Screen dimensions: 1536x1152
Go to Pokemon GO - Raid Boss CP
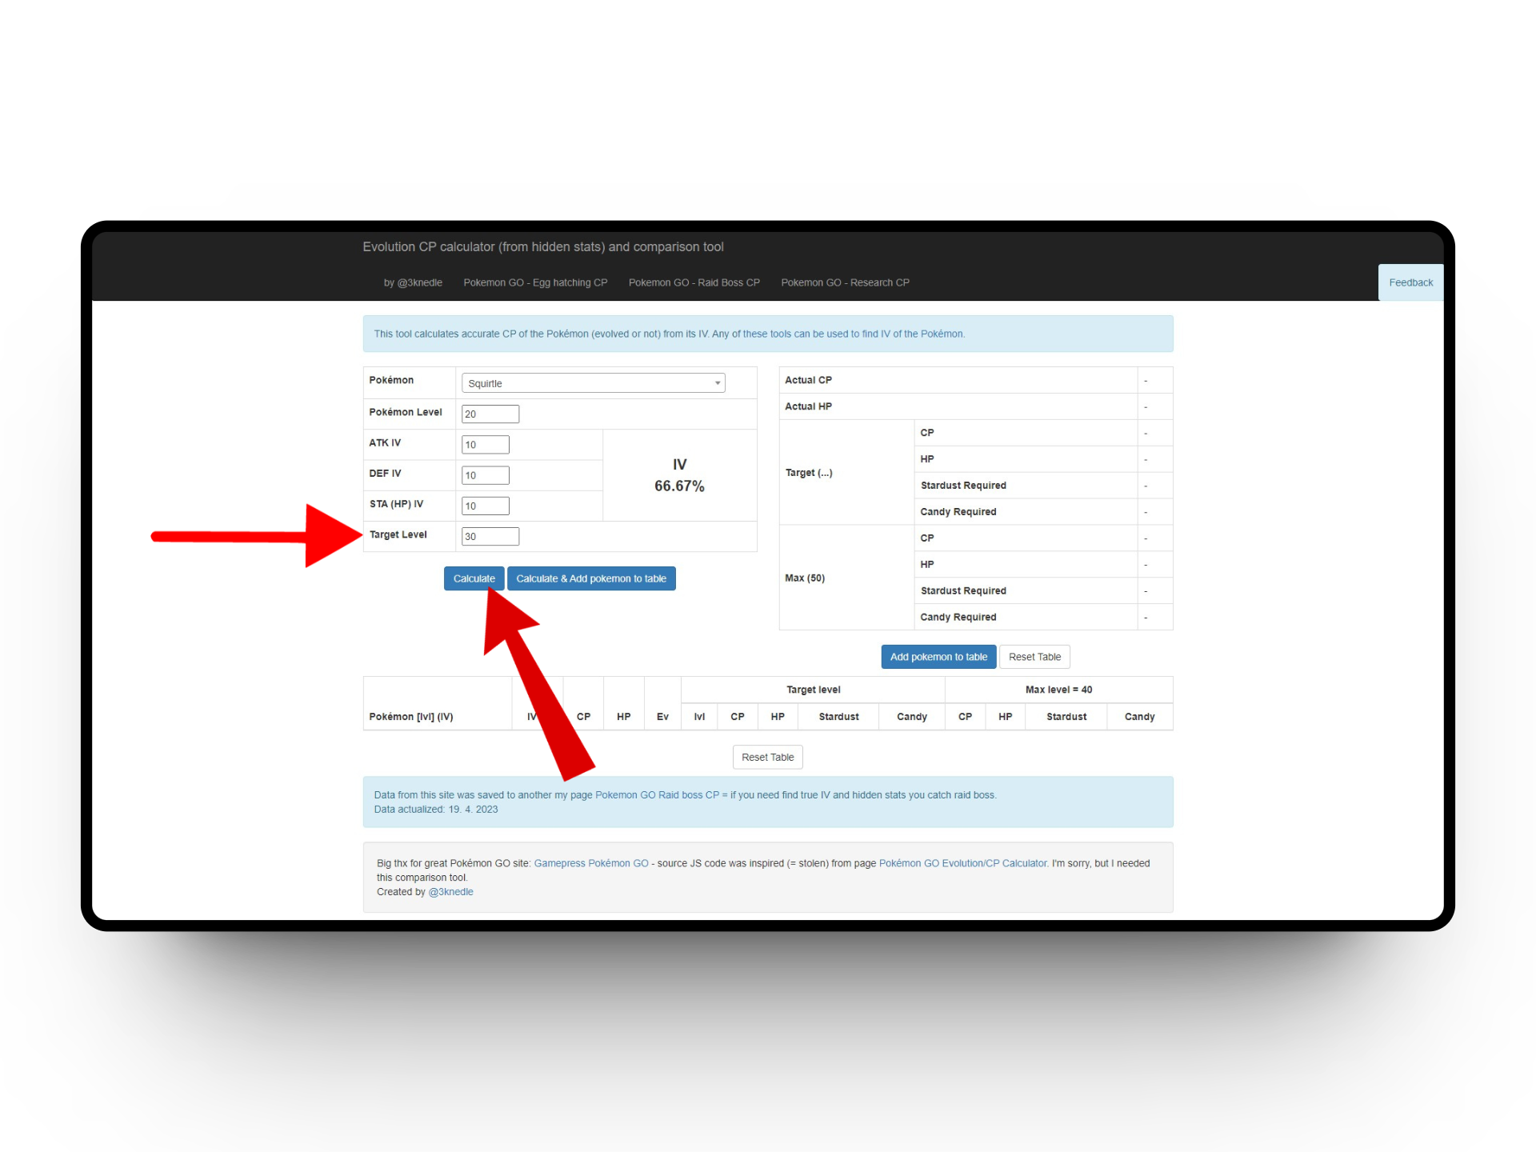694,282
